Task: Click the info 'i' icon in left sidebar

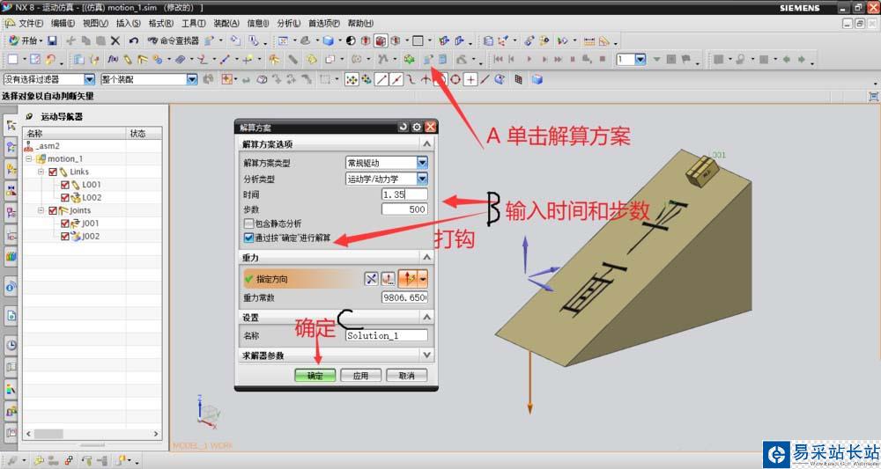Action: coord(11,287)
